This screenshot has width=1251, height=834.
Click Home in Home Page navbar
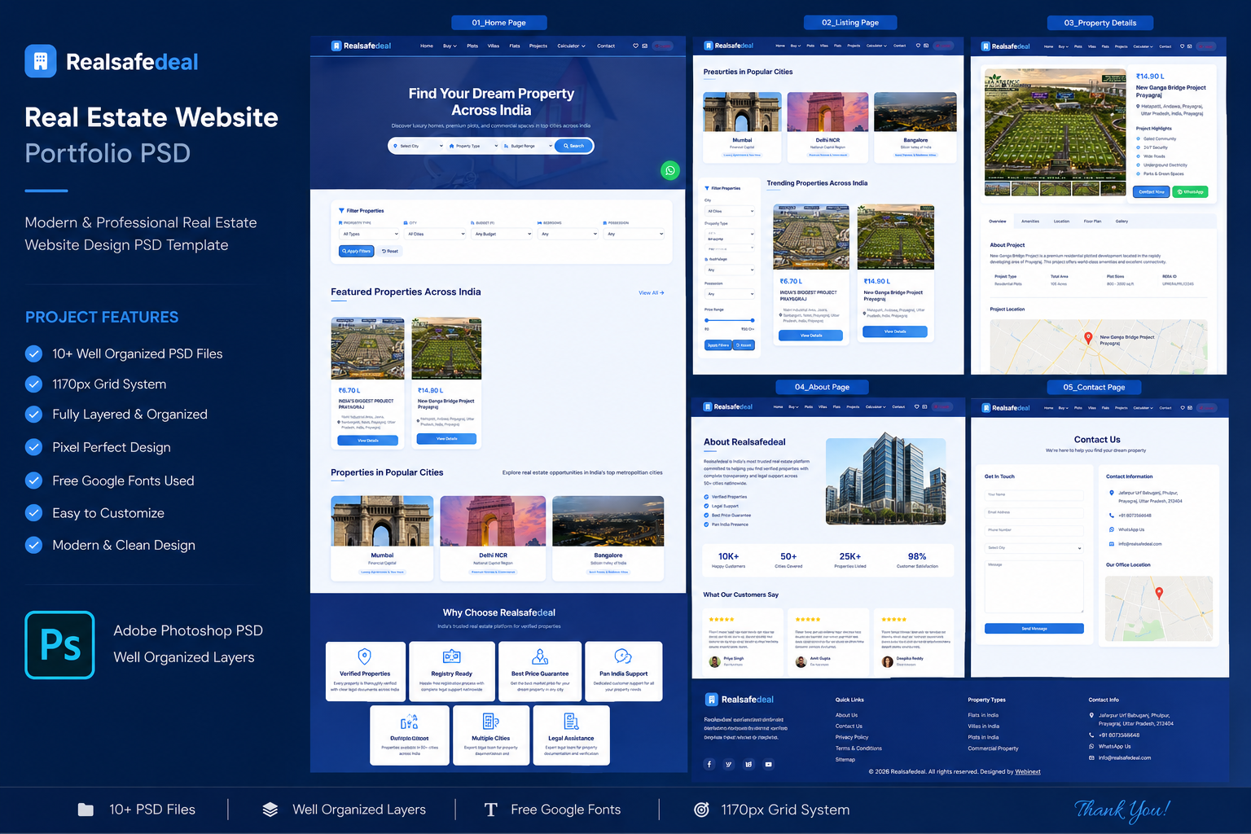pyautogui.click(x=427, y=46)
